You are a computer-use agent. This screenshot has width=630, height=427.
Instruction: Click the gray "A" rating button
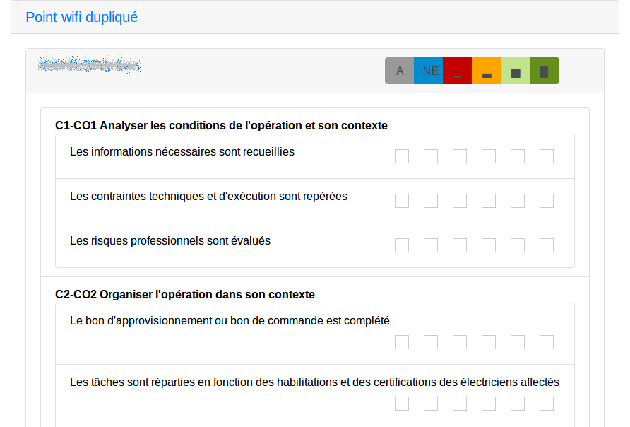coord(400,71)
